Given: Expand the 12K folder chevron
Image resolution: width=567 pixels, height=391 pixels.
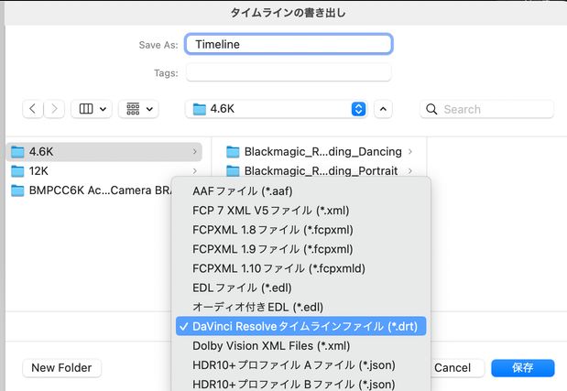Looking at the screenshot, I should 195,171.
